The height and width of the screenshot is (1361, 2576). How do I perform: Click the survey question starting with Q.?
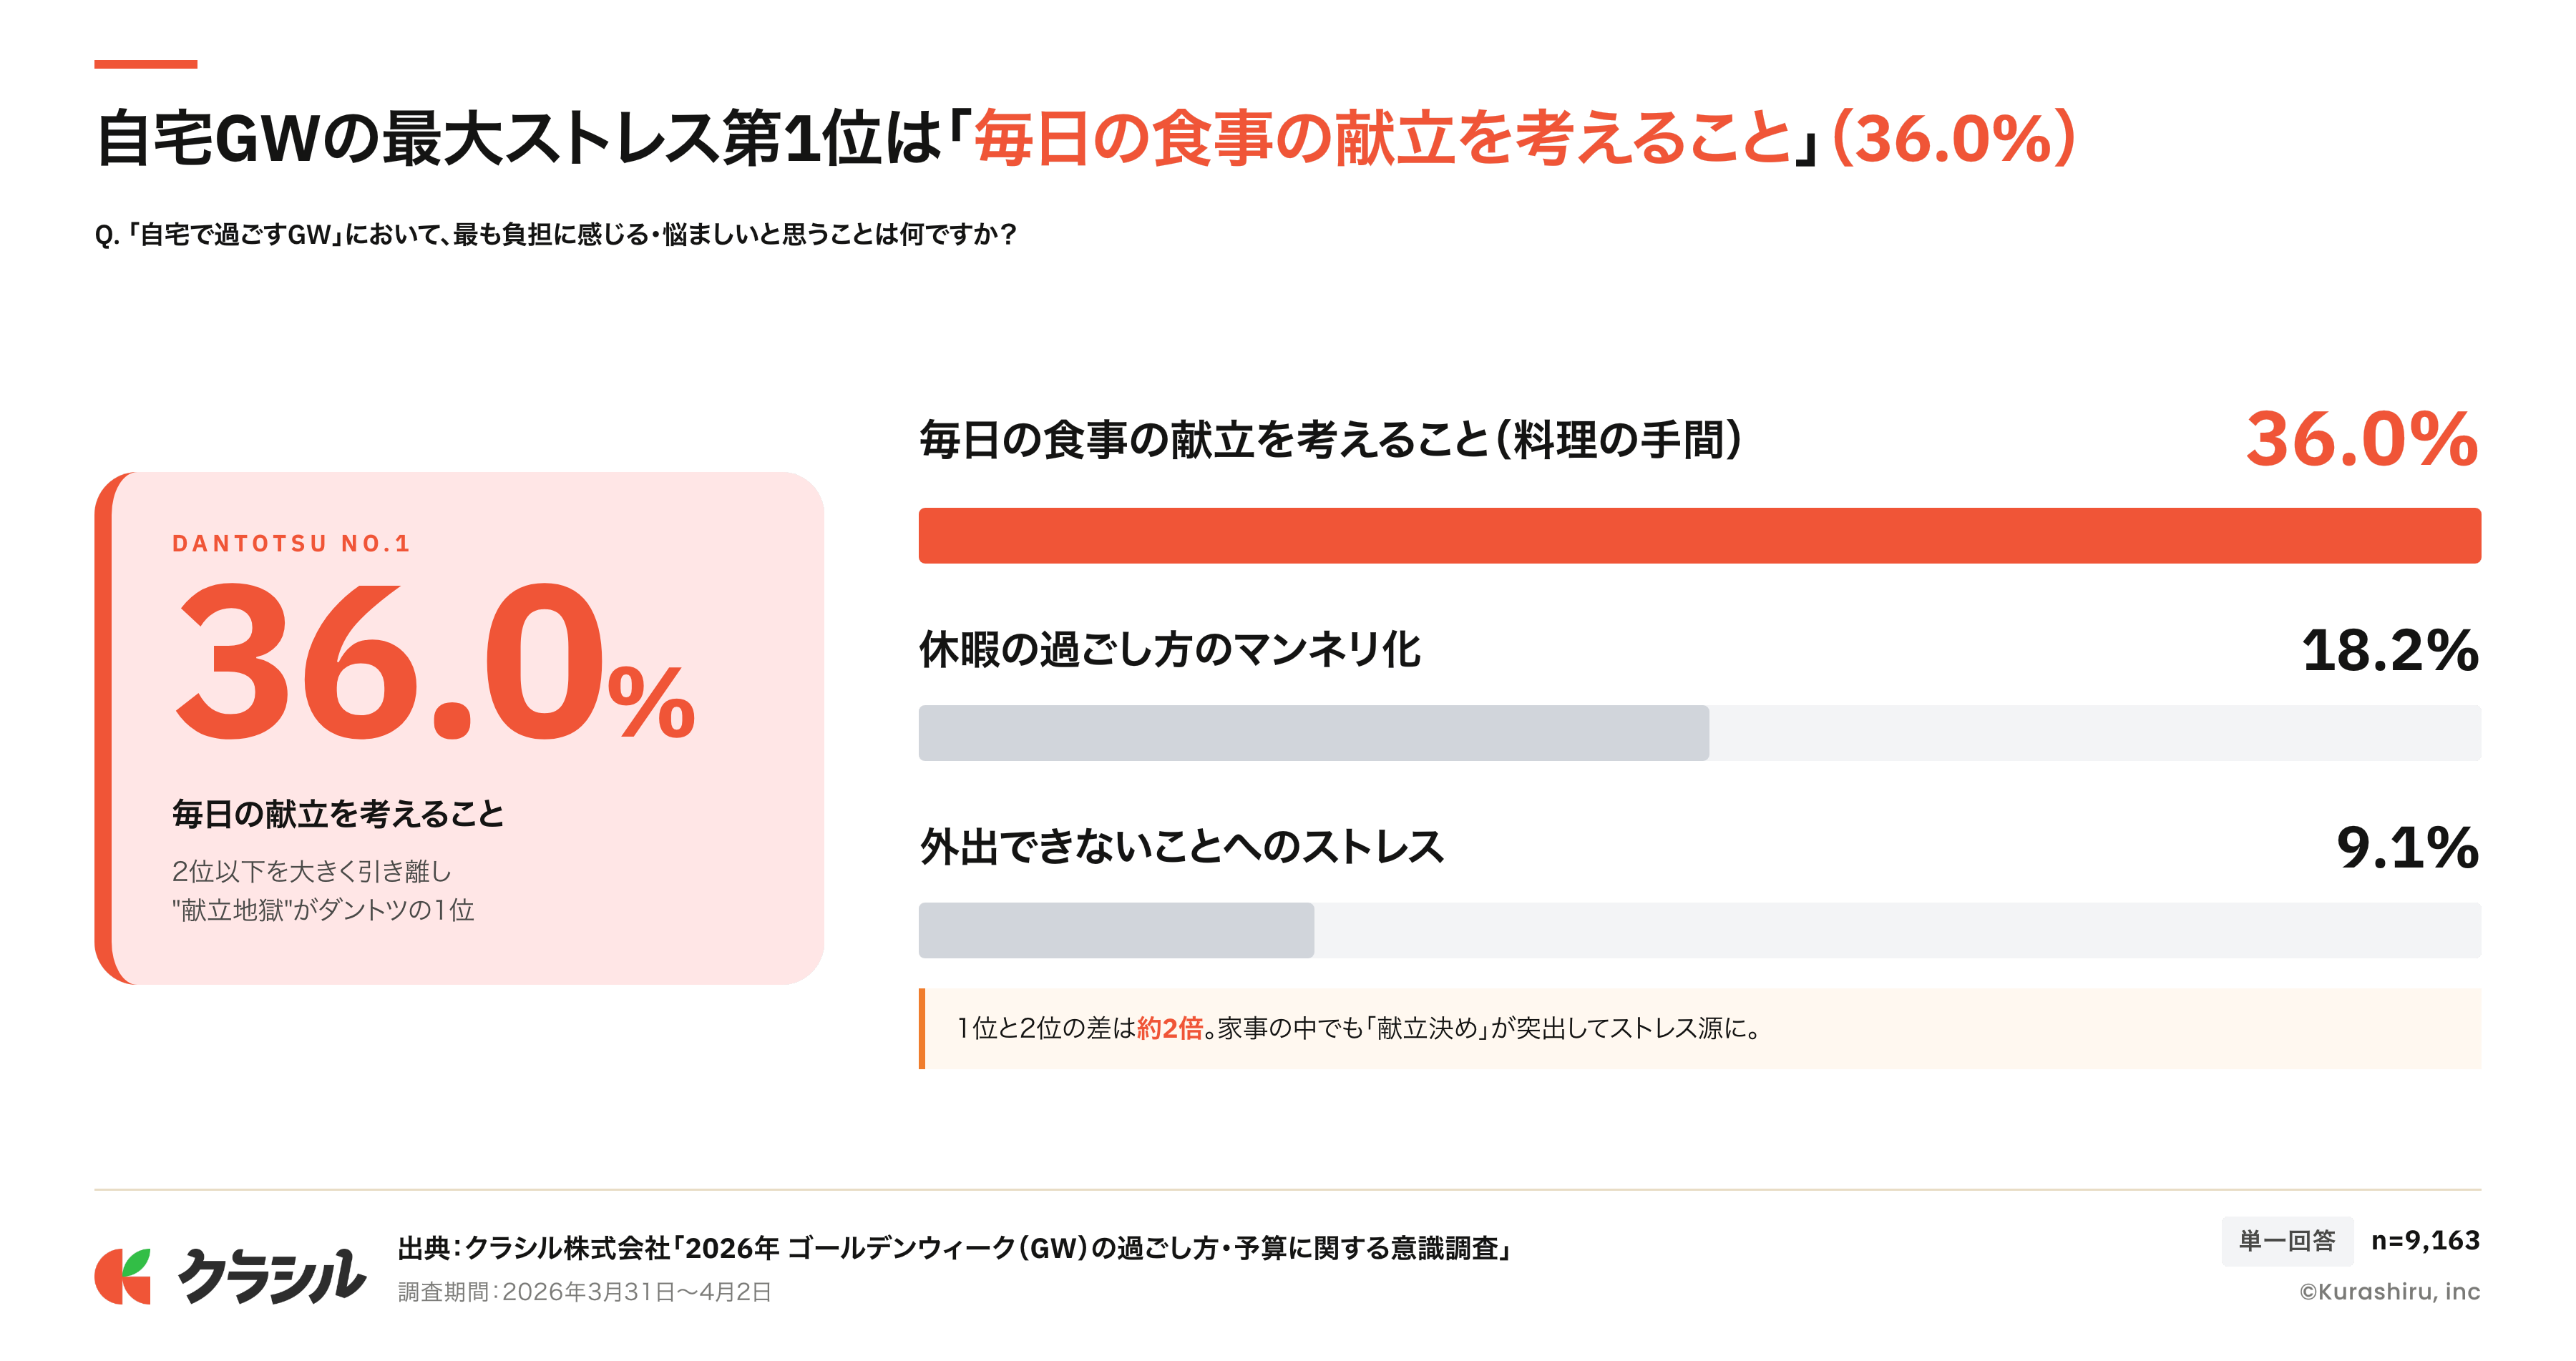[x=555, y=235]
